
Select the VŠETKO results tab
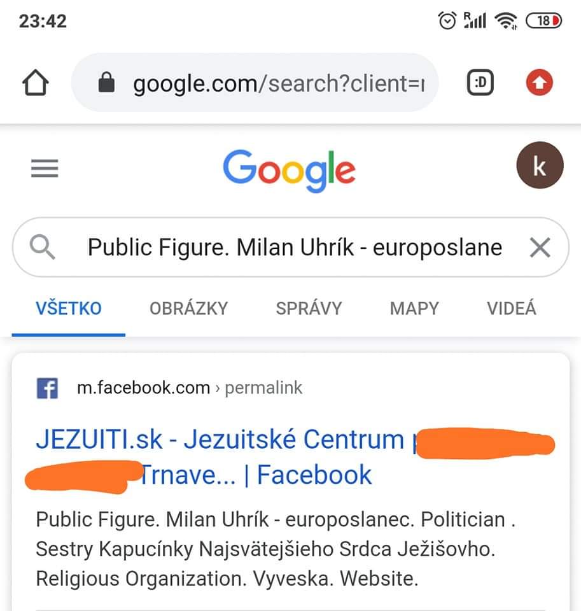69,309
